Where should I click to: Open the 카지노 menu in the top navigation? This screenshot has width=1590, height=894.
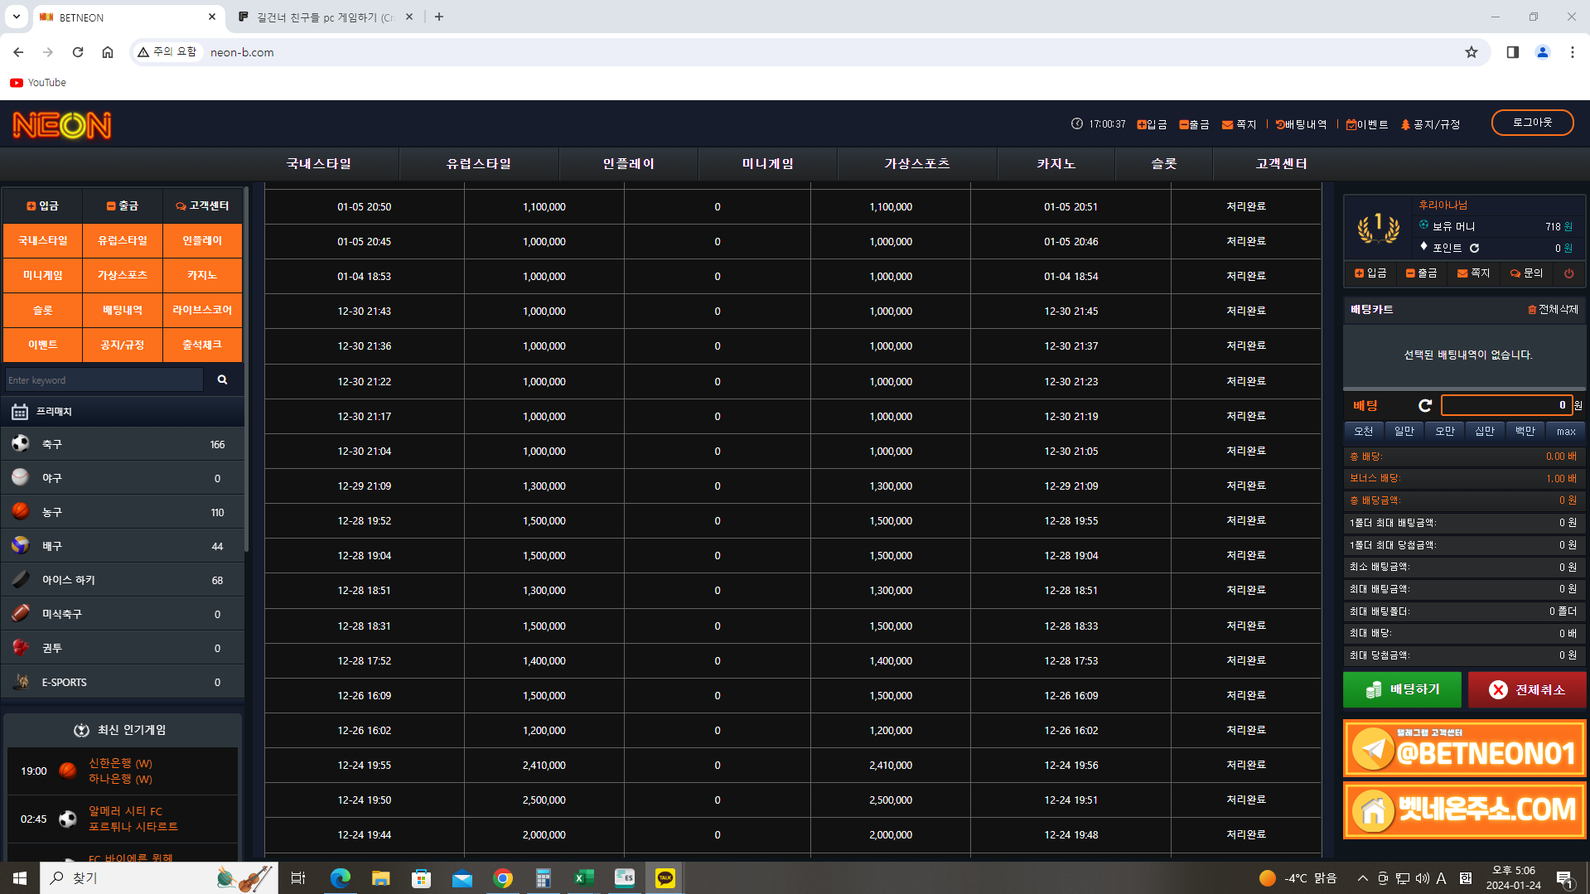tap(1056, 164)
